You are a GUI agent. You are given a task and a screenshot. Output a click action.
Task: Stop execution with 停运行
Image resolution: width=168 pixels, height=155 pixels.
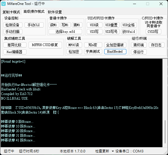139,52
